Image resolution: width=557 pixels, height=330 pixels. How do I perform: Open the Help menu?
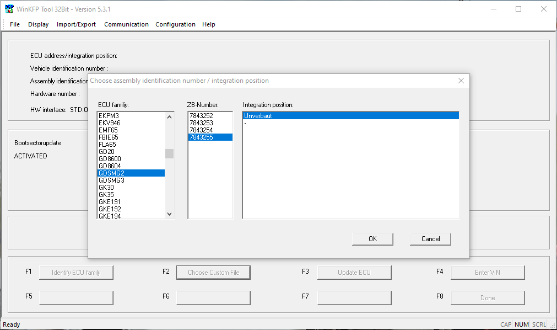pos(208,24)
